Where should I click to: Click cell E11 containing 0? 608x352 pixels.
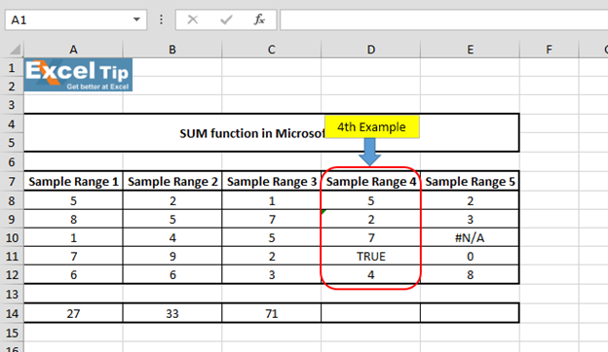click(x=470, y=256)
